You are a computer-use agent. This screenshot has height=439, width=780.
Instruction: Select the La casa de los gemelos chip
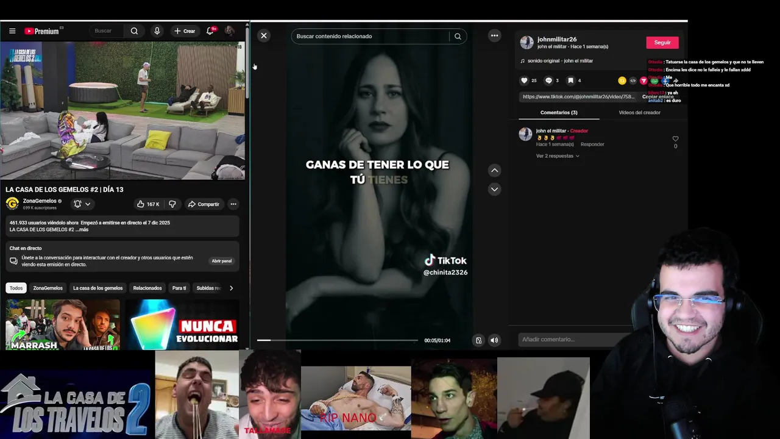coord(97,288)
